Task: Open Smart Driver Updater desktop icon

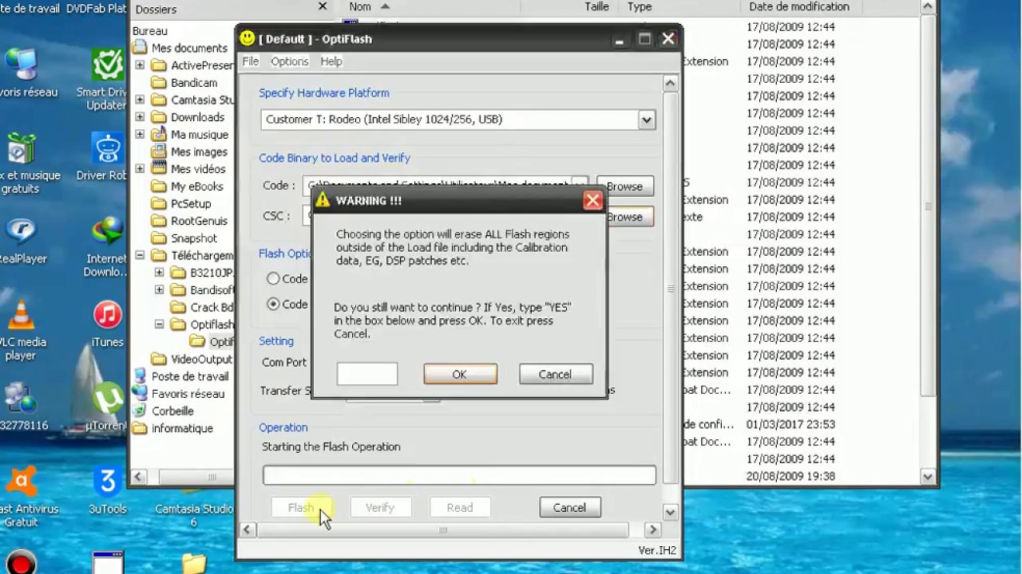Action: pos(107,80)
